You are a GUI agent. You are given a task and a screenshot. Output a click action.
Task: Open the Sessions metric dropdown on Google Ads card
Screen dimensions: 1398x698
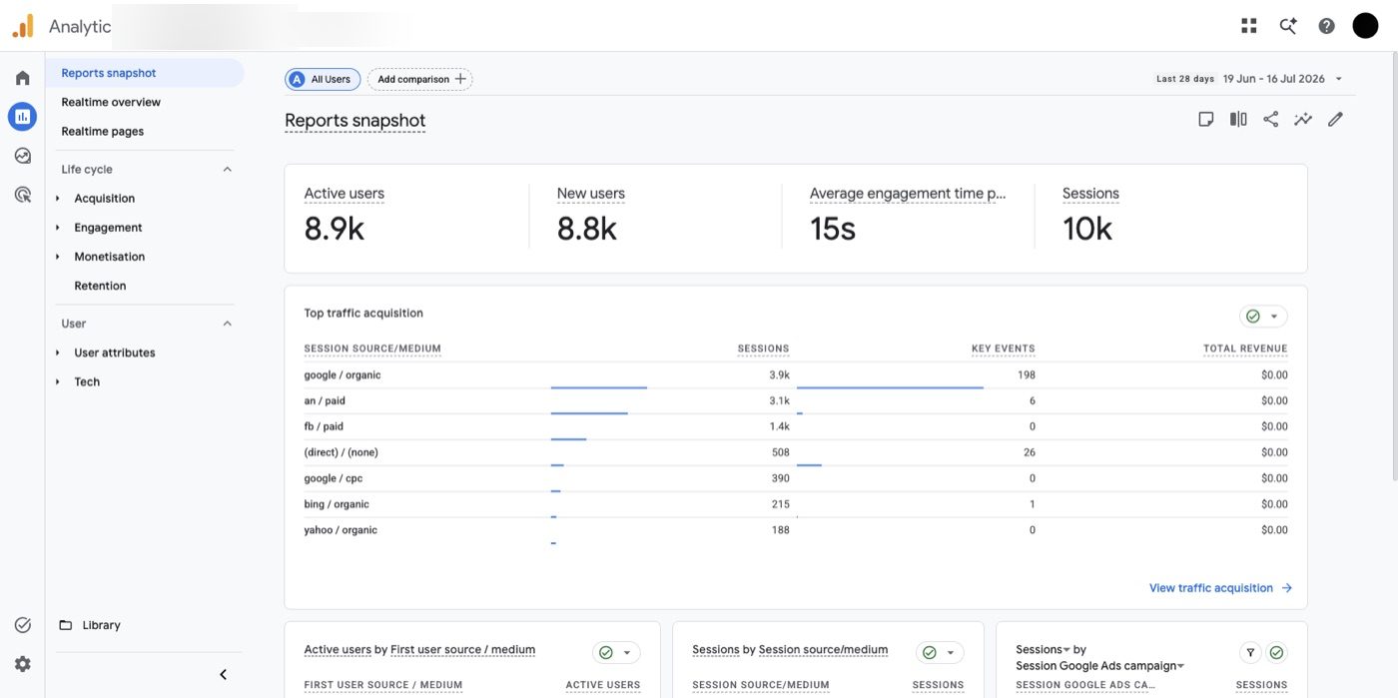1043,649
